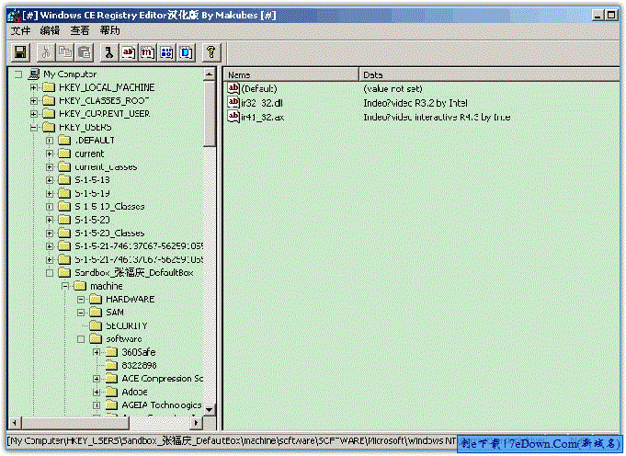Expand the Adobe key node
The image size is (626, 456).
[97, 392]
